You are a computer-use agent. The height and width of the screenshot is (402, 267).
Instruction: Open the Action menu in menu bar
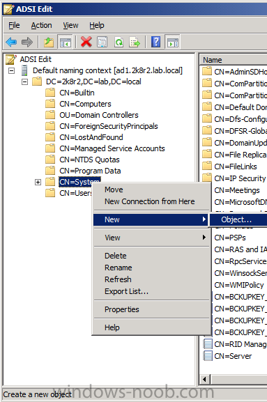pos(41,25)
